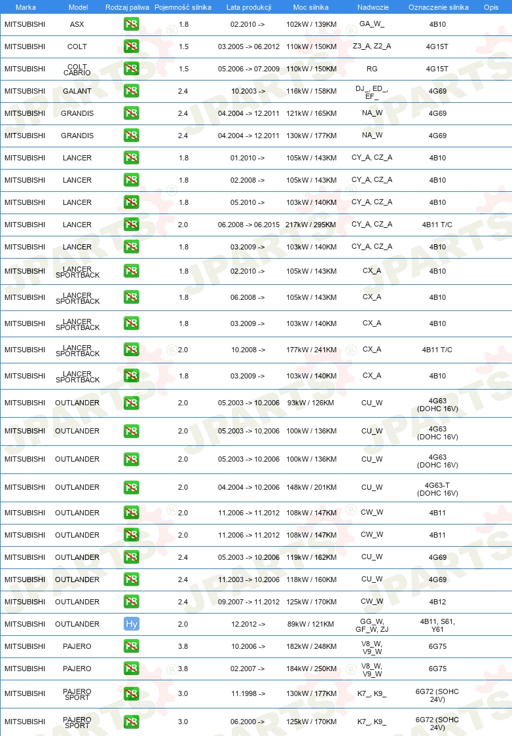Click the fuel icon for OUTLANDER 93kW row
The height and width of the screenshot is (736, 512).
(132, 403)
